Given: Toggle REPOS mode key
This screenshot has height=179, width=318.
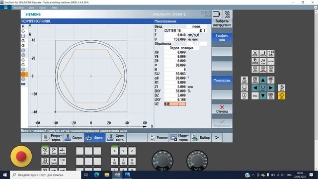Looking at the screenshot, I should tap(54, 151).
